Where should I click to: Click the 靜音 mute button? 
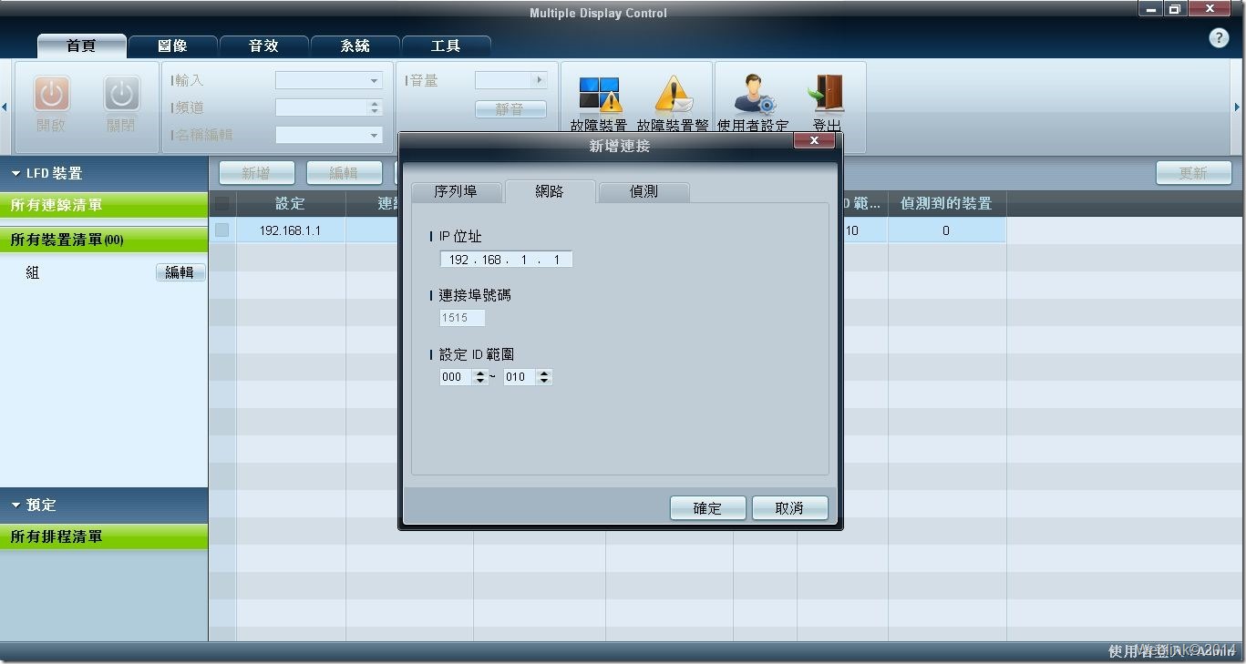(510, 109)
